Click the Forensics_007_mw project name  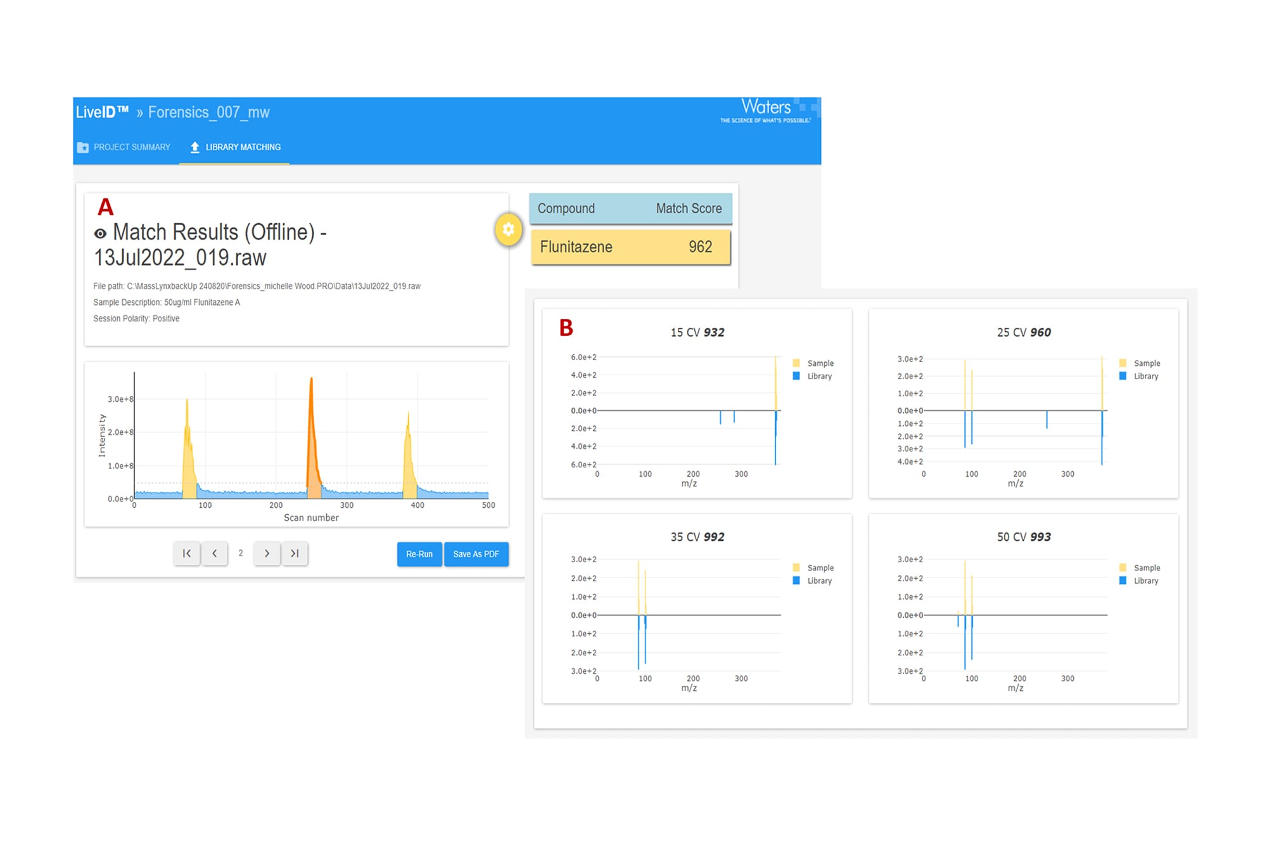[x=209, y=112]
